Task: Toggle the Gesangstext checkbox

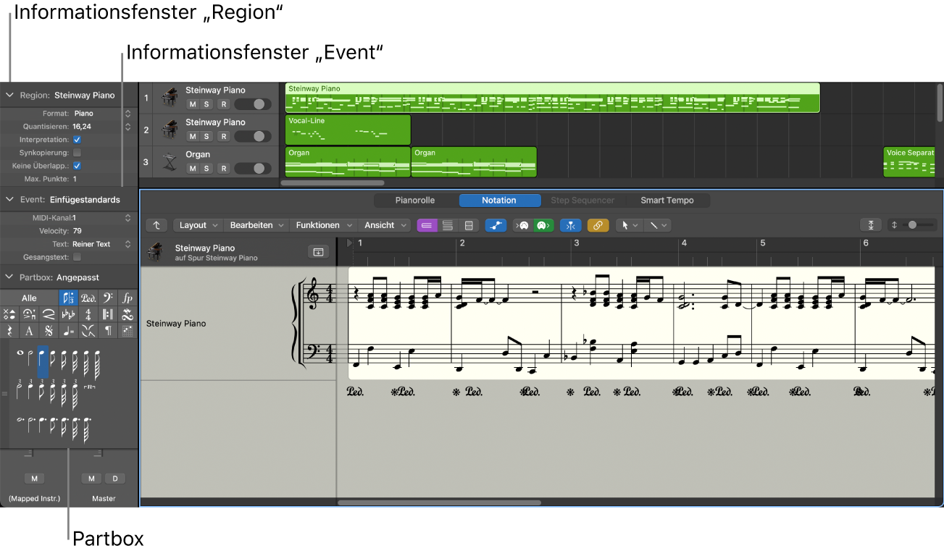Action: pyautogui.click(x=77, y=257)
